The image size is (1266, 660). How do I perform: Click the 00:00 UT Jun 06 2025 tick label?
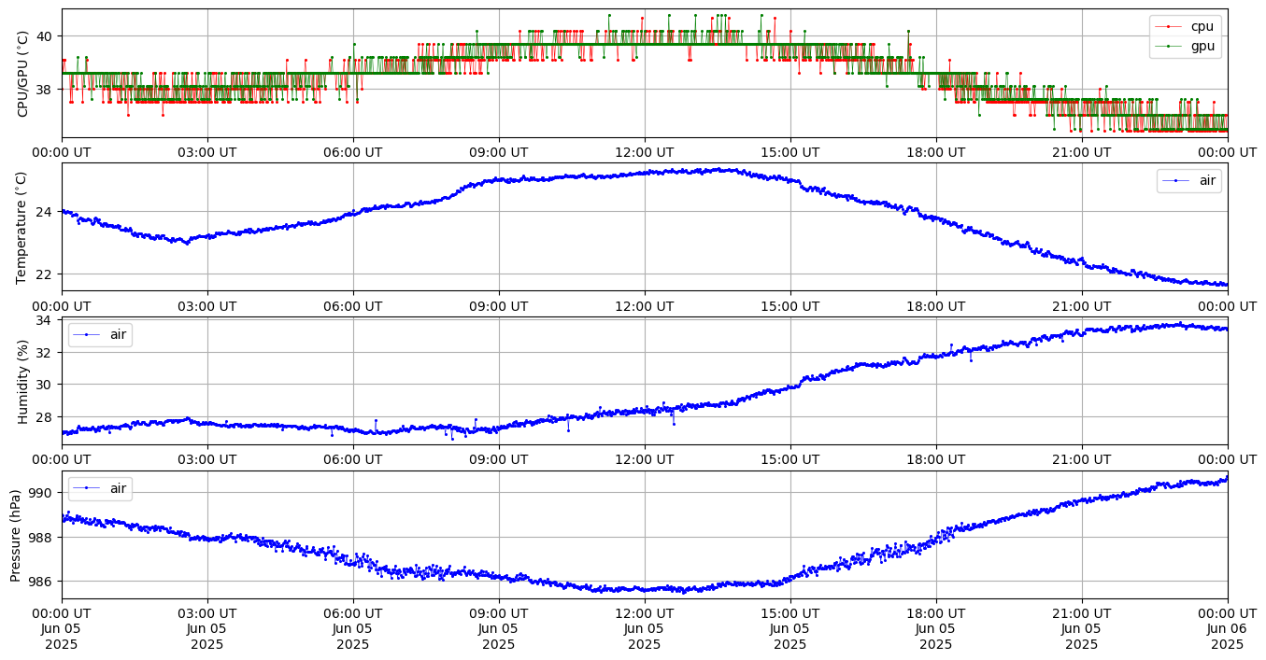pyautogui.click(x=1227, y=627)
